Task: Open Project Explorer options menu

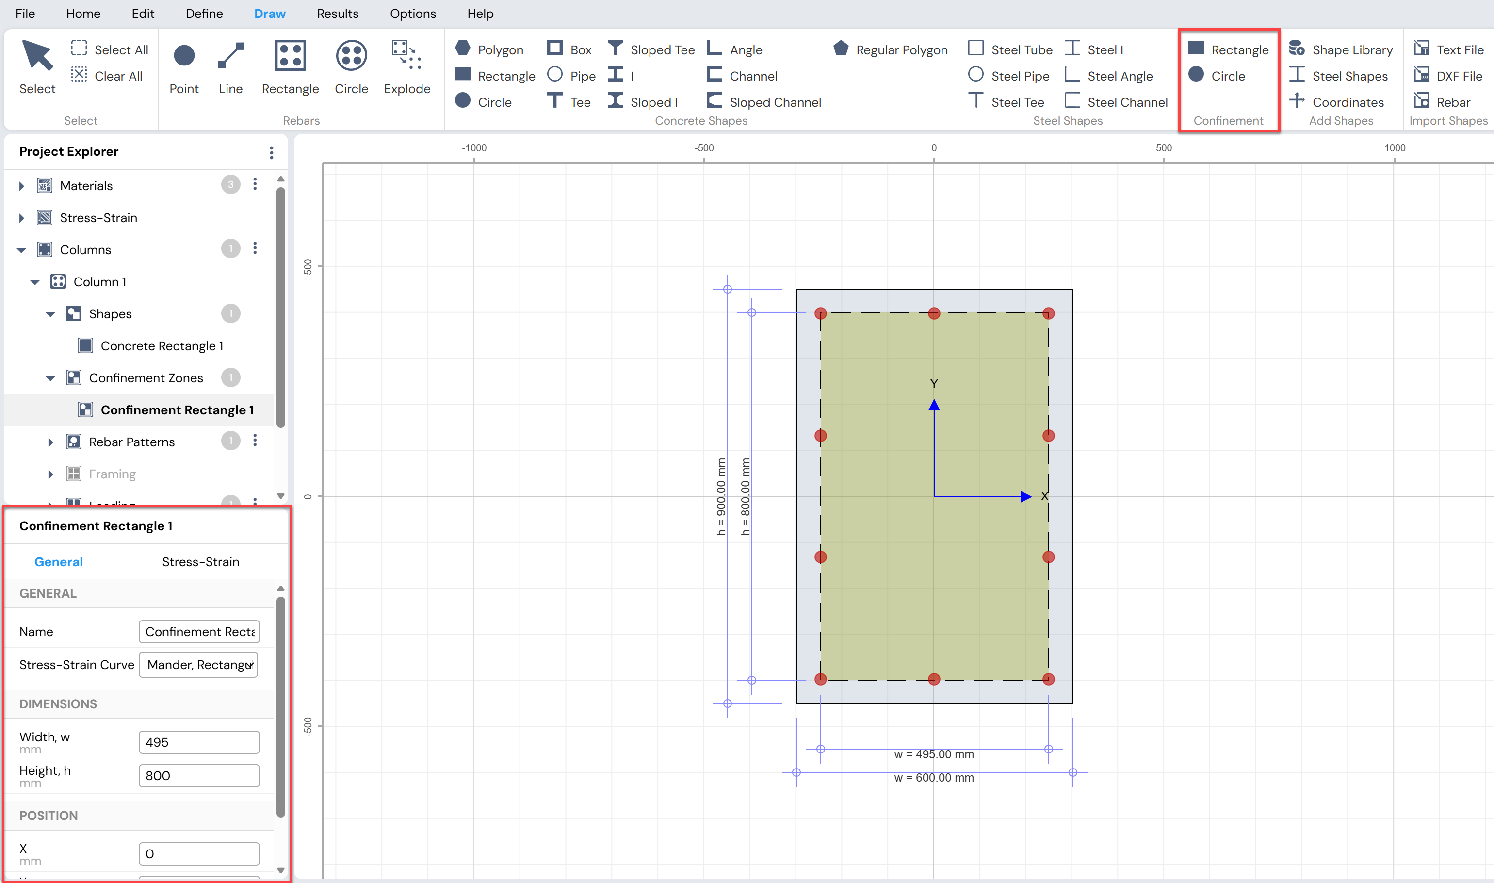Action: pyautogui.click(x=271, y=152)
